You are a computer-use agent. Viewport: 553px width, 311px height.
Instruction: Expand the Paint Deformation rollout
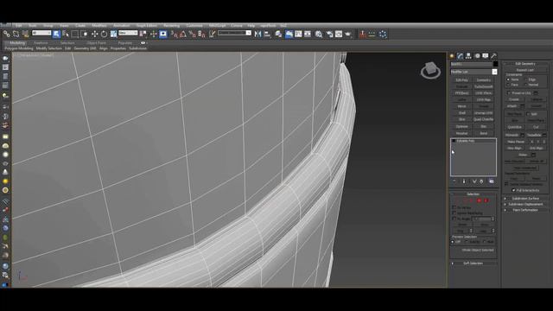coord(525,210)
